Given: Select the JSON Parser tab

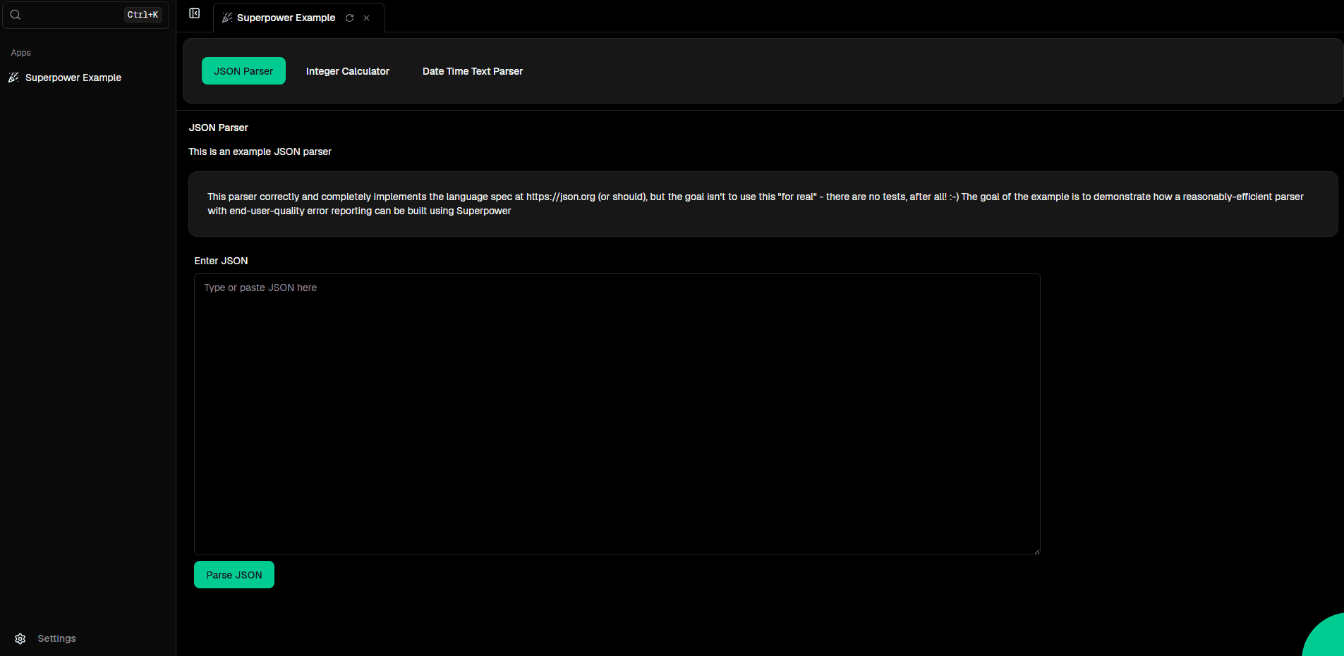Looking at the screenshot, I should 243,71.
